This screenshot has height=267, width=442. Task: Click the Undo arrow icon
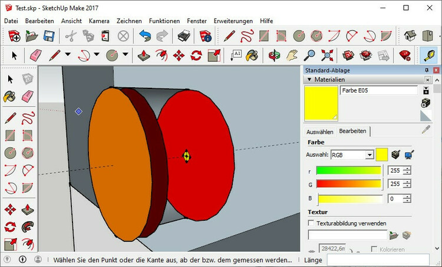pos(145,36)
